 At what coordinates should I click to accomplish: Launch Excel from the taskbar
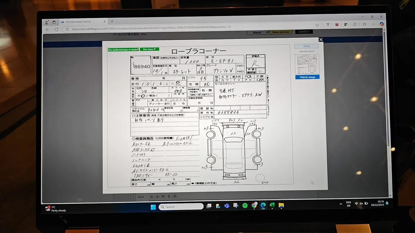[272, 205]
